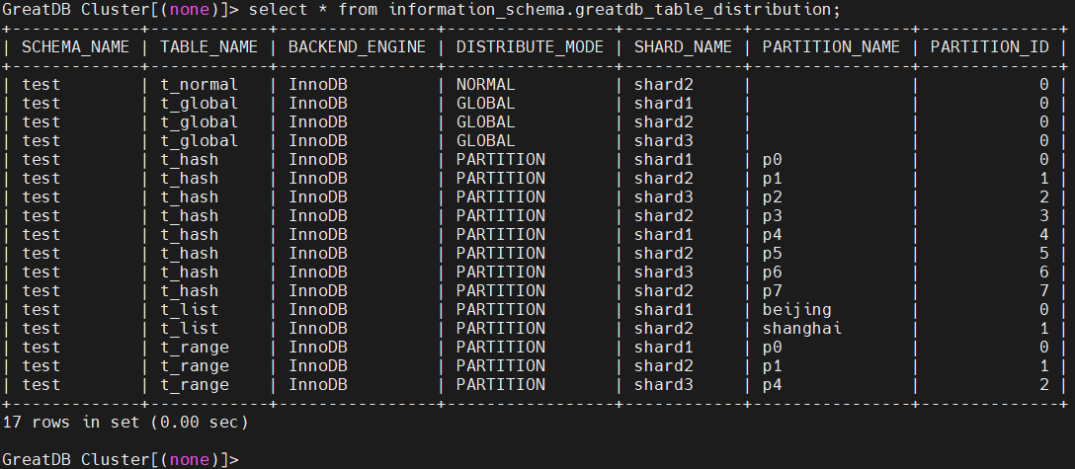Viewport: 1075px width, 469px height.
Task: Select partition ID 6 value
Action: tap(1043, 273)
